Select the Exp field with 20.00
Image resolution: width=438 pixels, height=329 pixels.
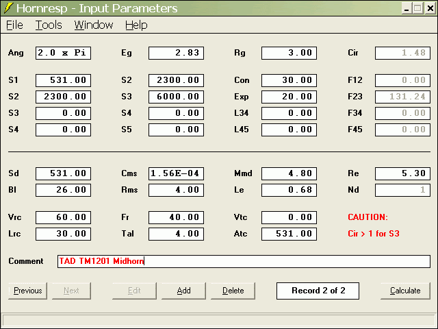click(x=289, y=97)
